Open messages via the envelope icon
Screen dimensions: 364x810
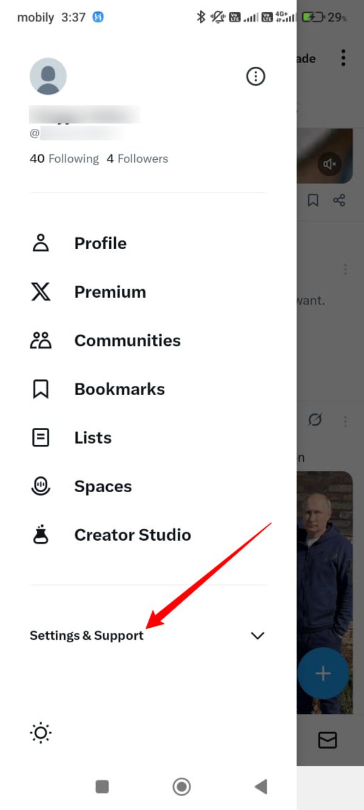click(x=328, y=740)
